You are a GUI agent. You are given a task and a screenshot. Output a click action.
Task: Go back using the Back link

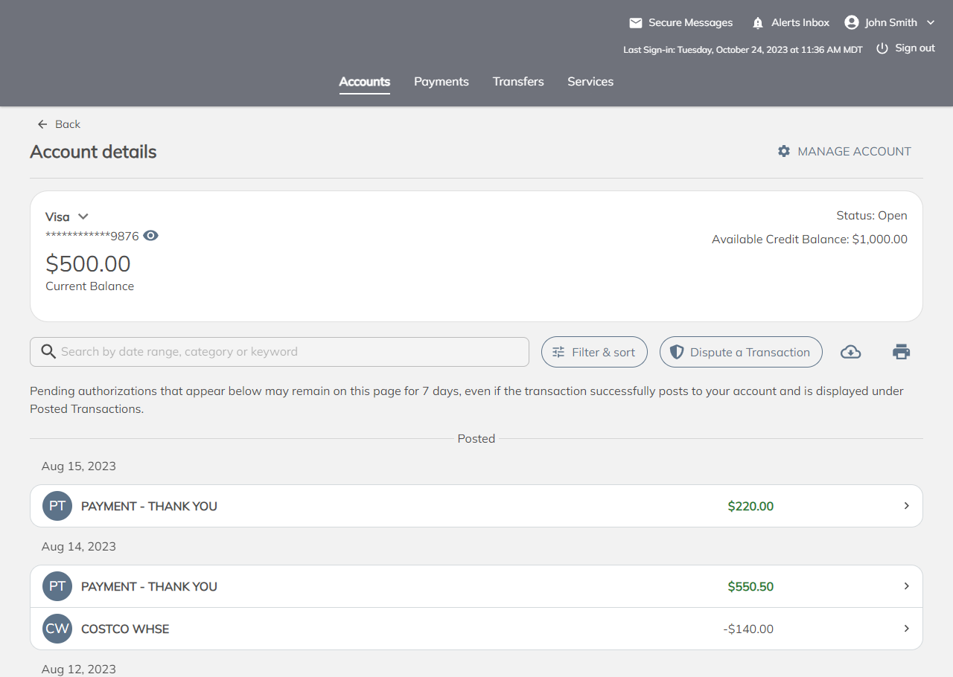(x=59, y=124)
